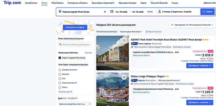Click the AZIMUT hotel star rating
This screenshot has width=216, height=106.
[206, 39]
